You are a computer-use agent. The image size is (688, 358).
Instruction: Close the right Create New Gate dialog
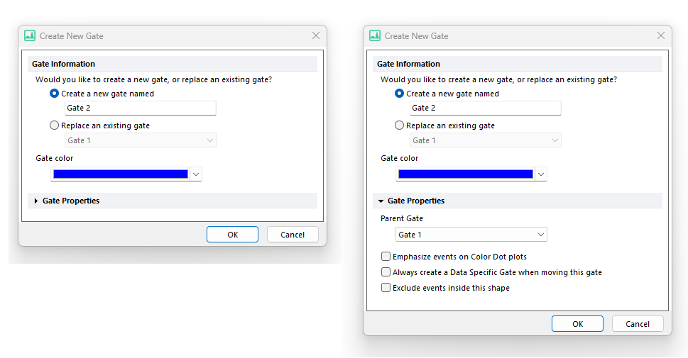661,35
